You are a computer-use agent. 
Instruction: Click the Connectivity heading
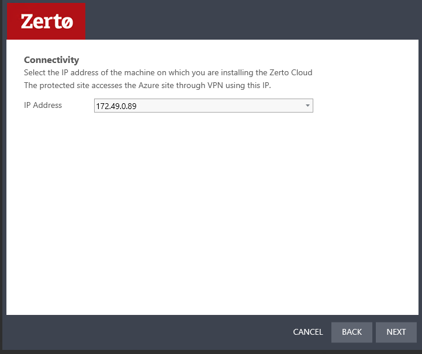51,60
